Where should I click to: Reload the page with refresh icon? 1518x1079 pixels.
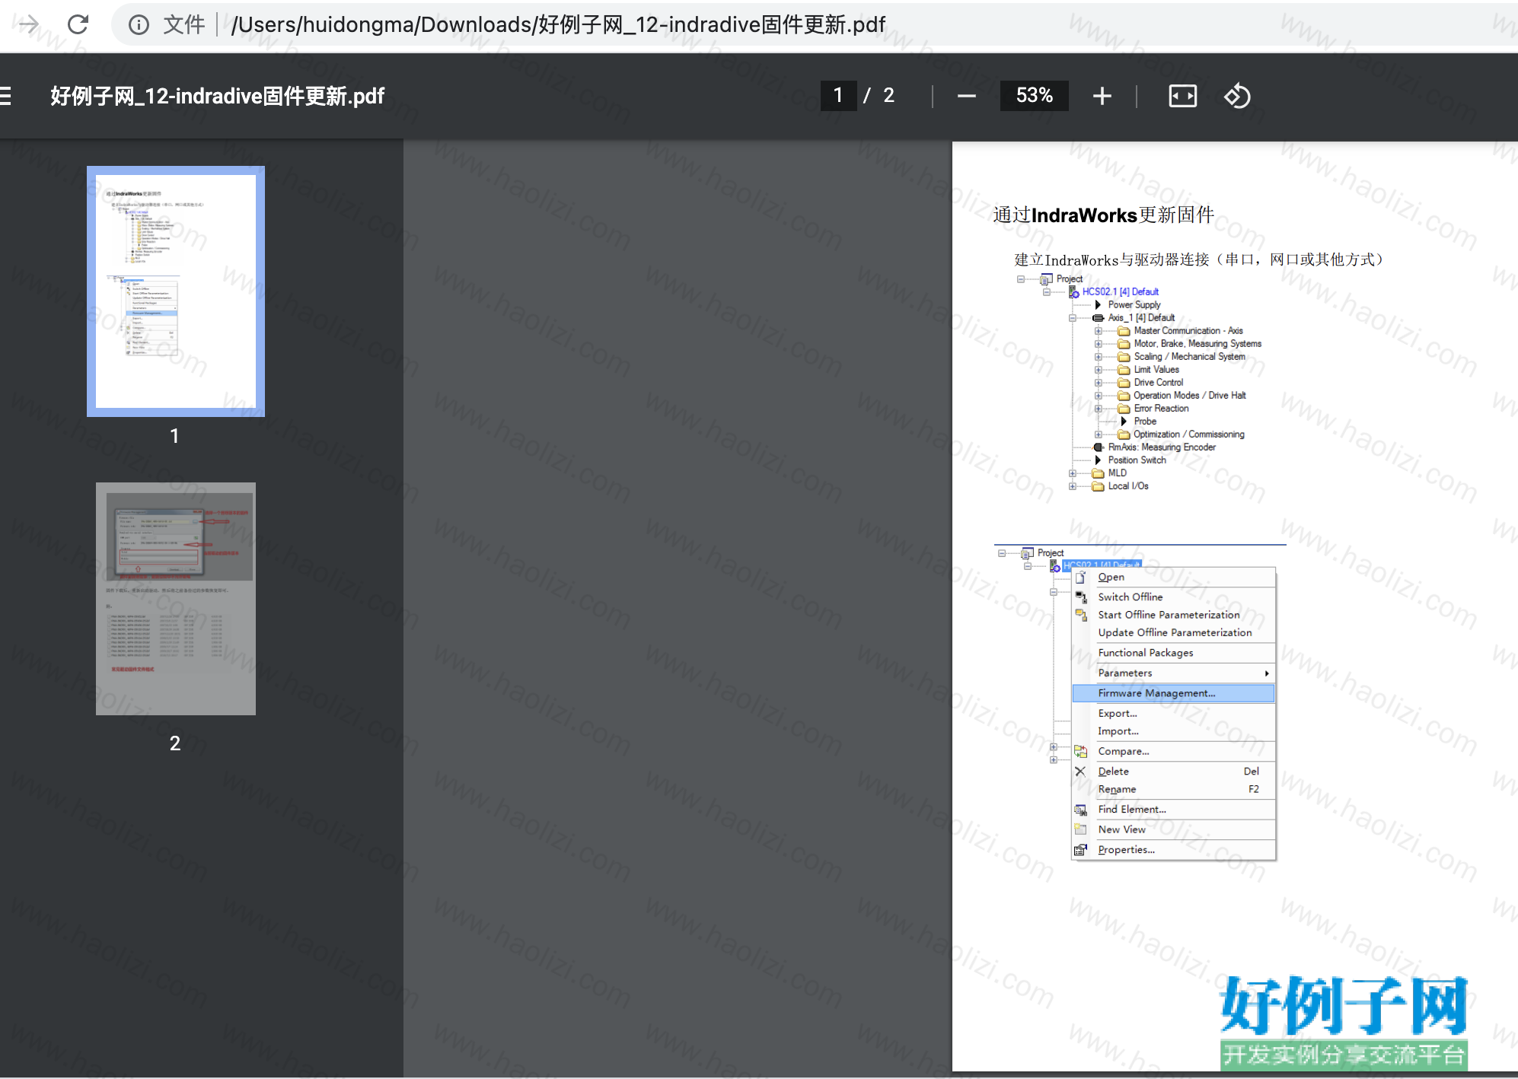78,24
